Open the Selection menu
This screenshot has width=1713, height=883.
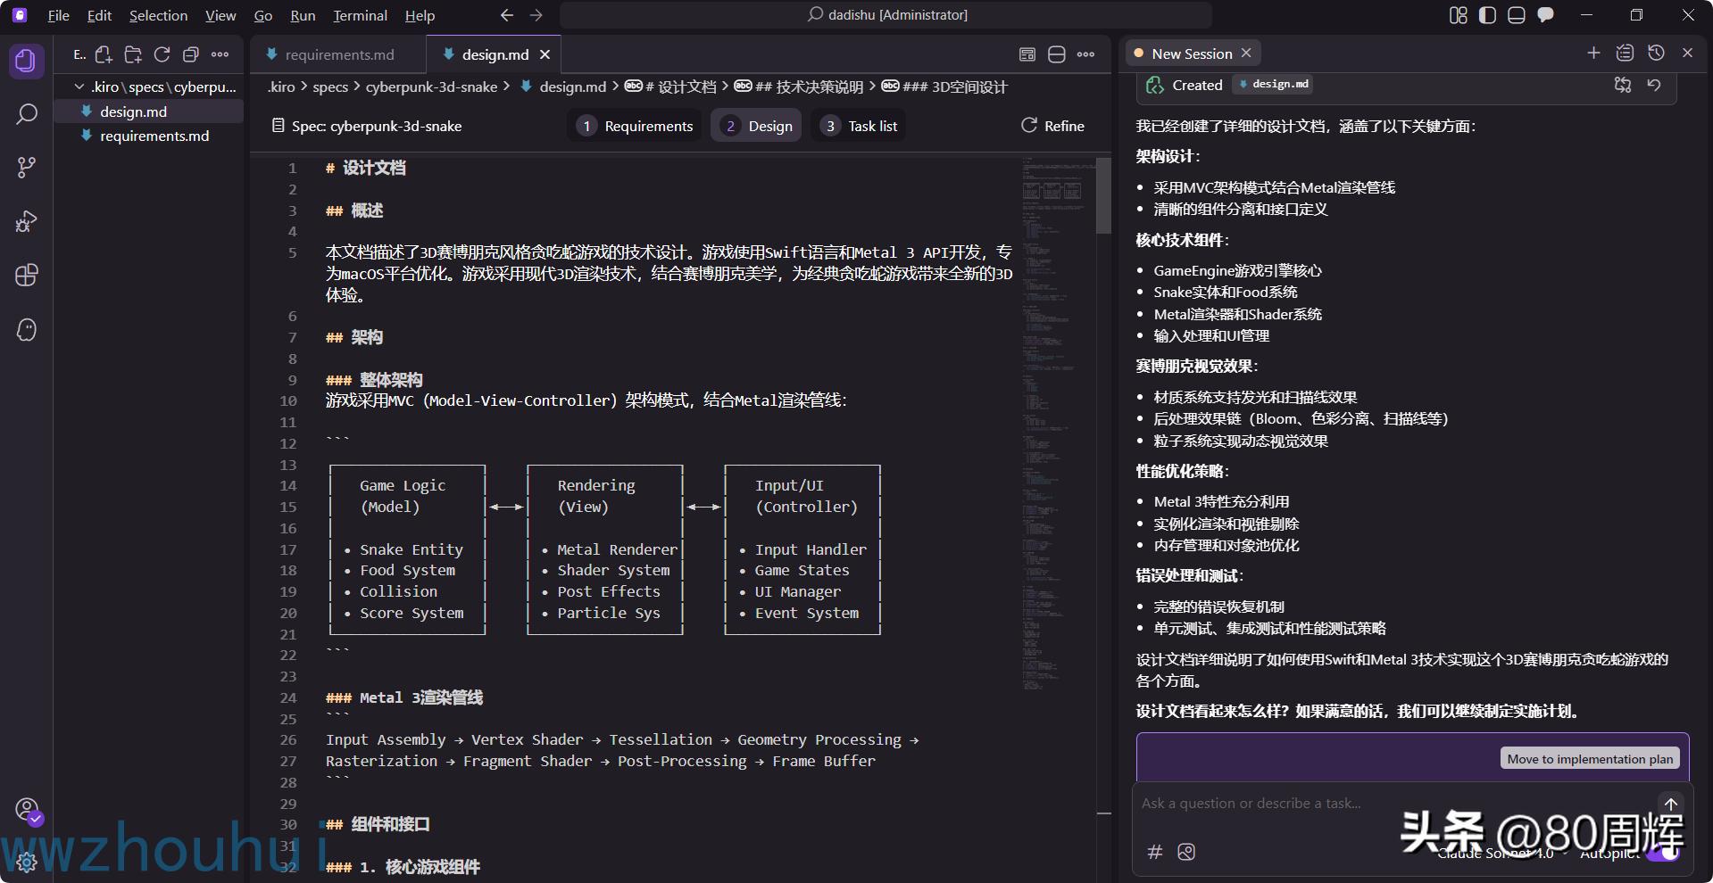[158, 15]
